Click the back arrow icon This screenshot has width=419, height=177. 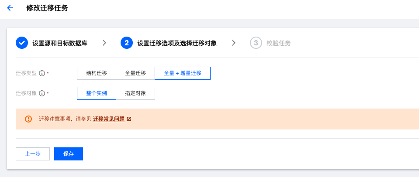click(x=10, y=8)
